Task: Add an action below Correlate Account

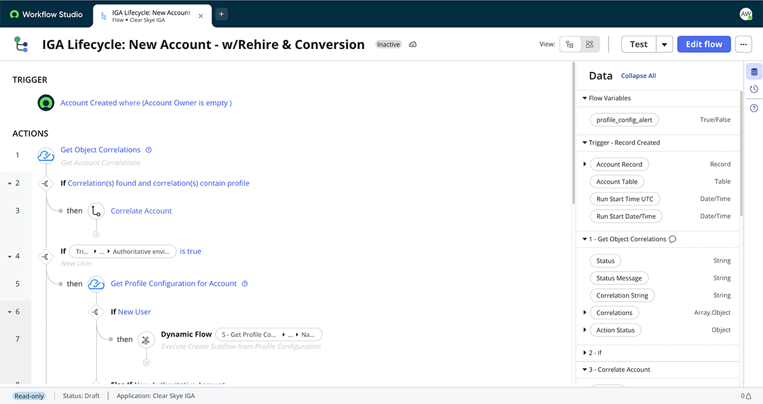Action: 96,234
